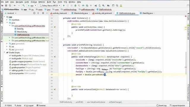Open the Android project view dropdown
The height and width of the screenshot is (107, 190).
click(10, 13)
